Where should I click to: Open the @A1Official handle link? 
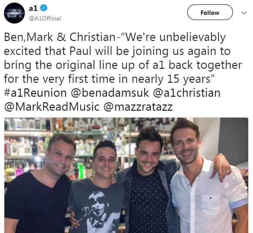click(45, 18)
